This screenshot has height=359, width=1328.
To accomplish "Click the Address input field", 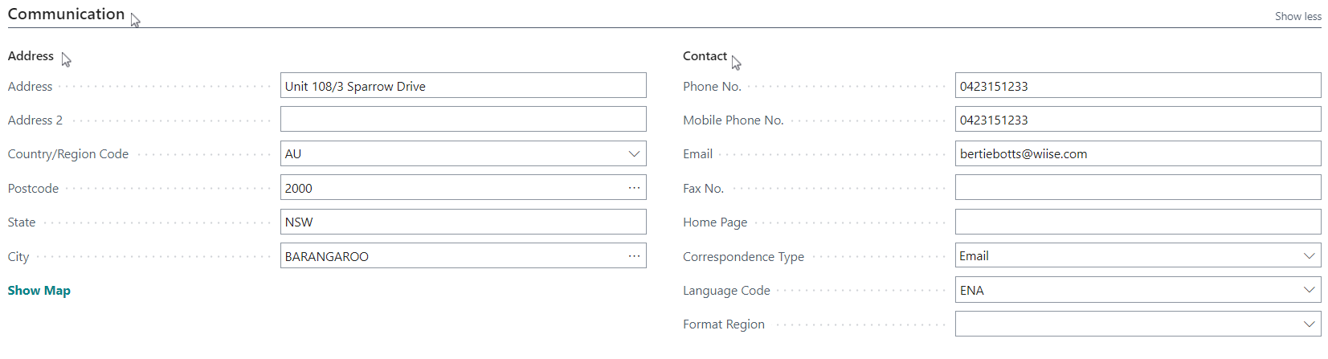I will [463, 86].
